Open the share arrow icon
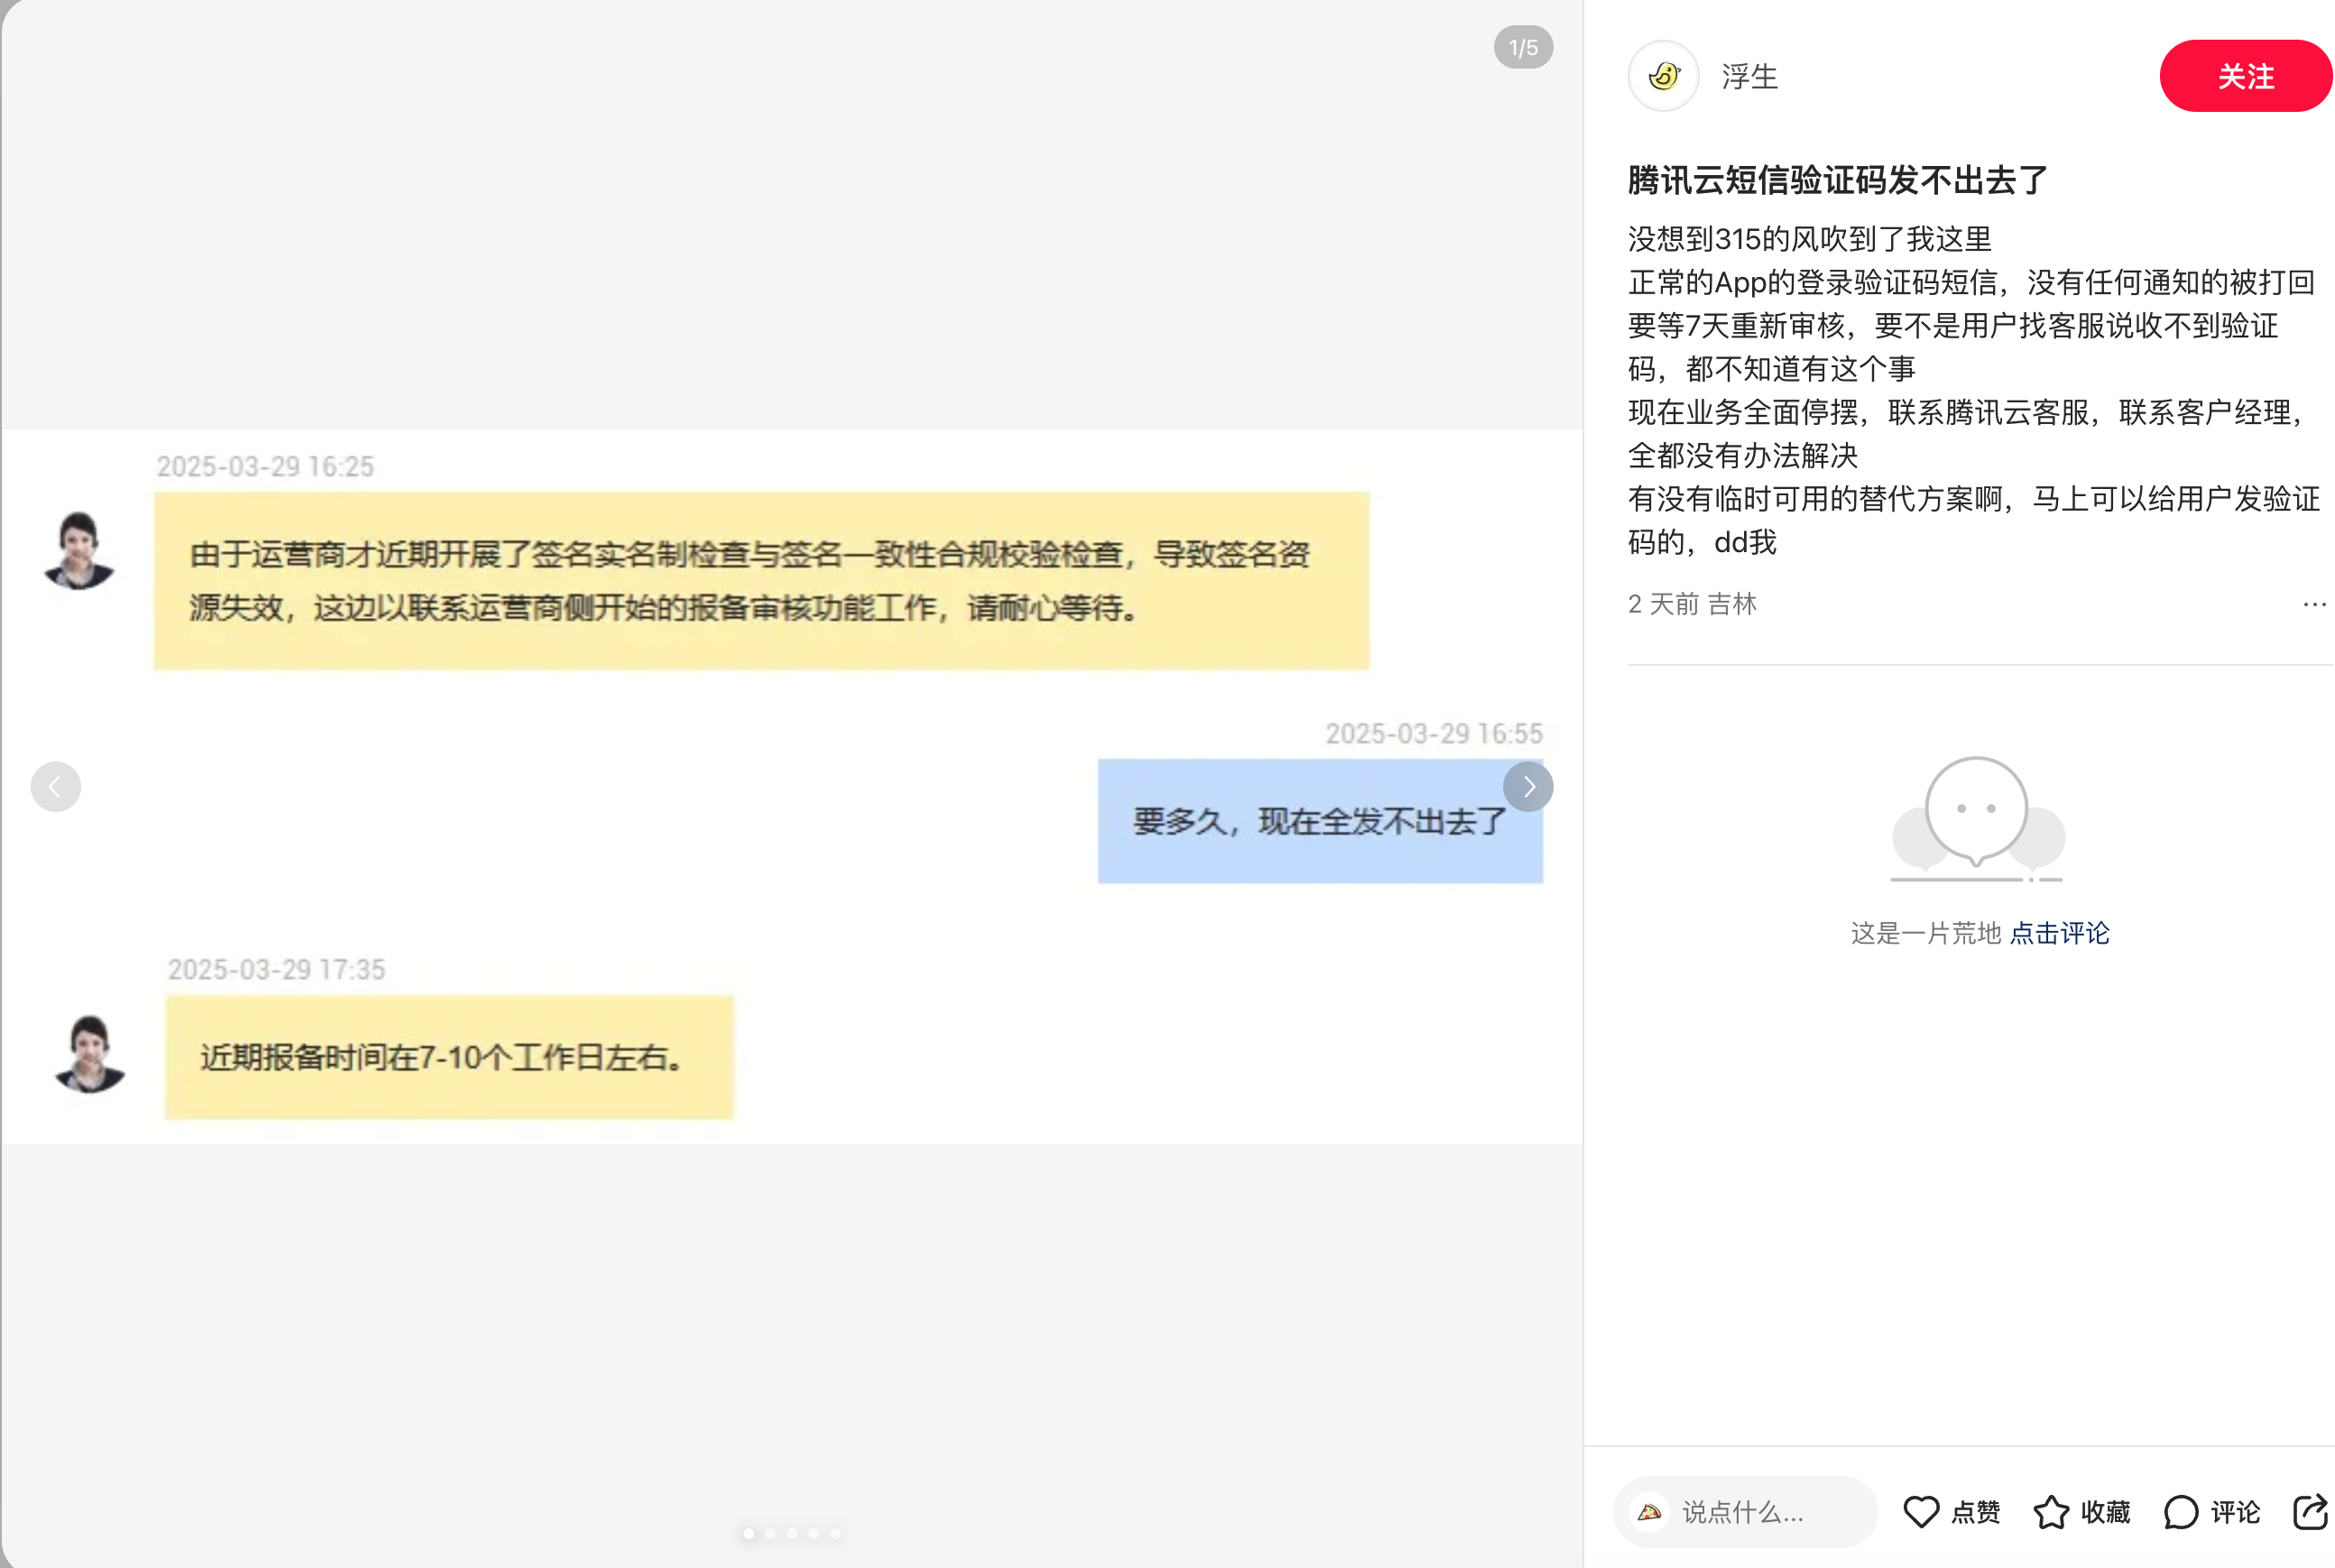 (2309, 1511)
